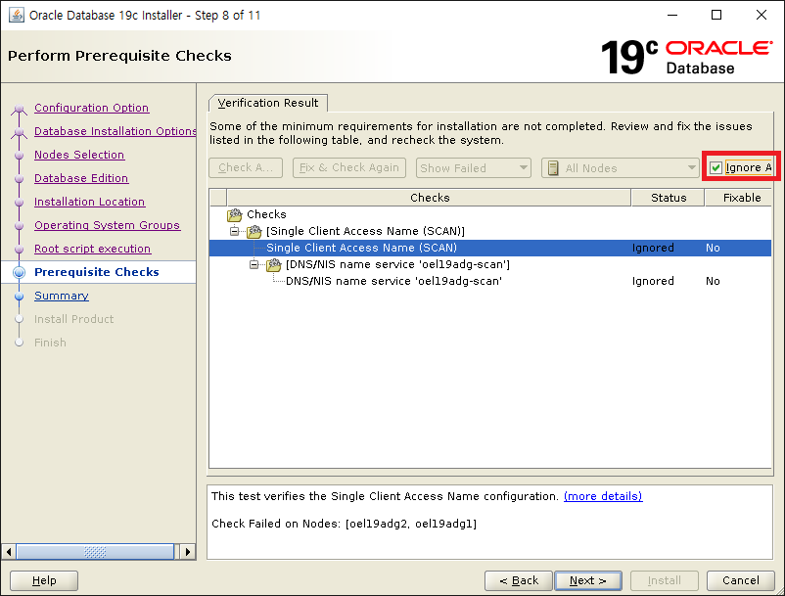Viewport: 785px width, 596px height.
Task: Click the sidebar scroll right arrow
Action: pos(187,552)
